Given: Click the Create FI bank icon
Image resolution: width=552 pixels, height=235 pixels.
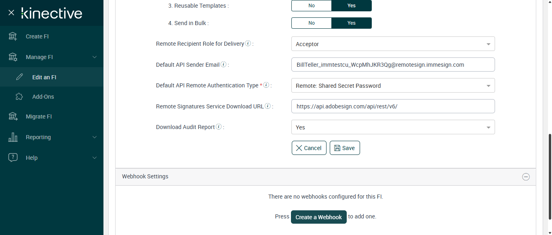Looking at the screenshot, I should (x=13, y=36).
